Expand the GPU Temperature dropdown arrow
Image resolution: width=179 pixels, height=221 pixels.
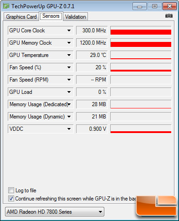(x=69, y=55)
